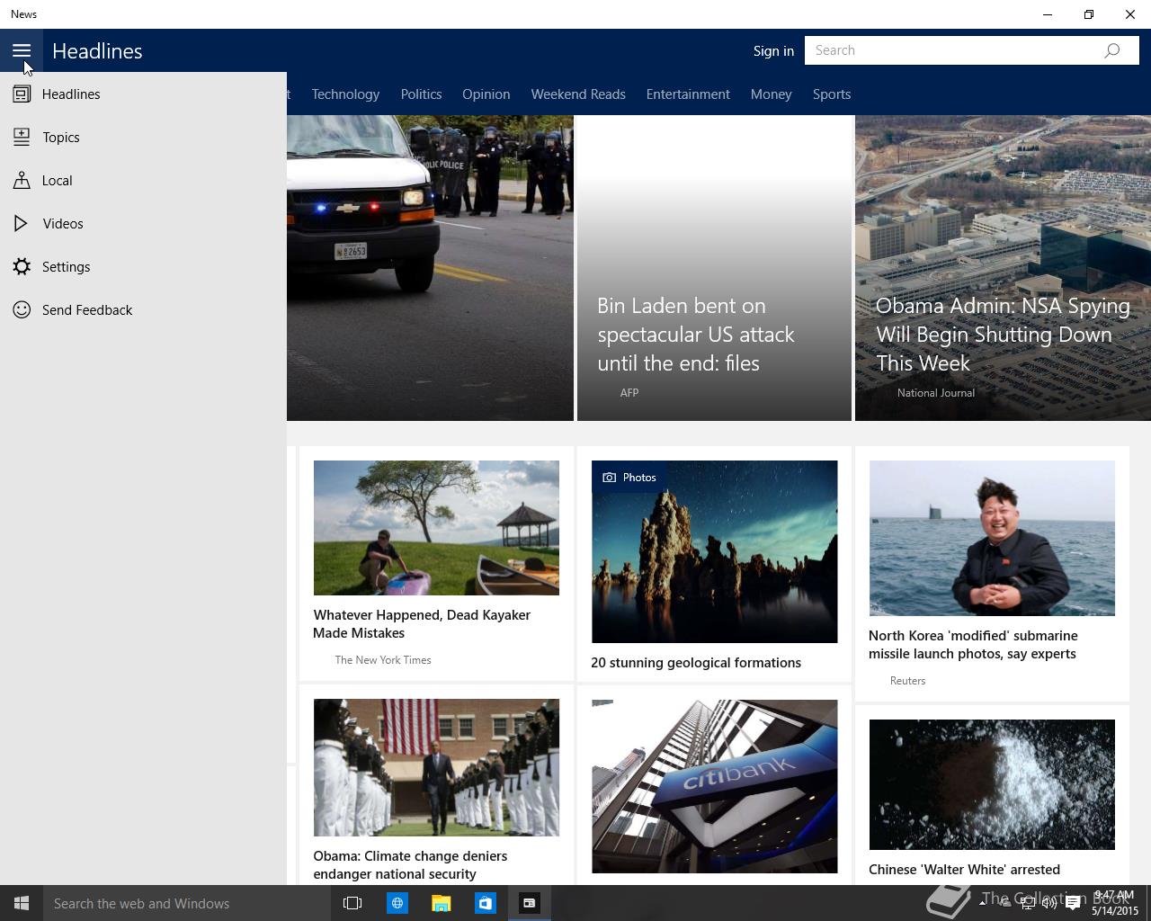Choose Send Feedback
The width and height of the screenshot is (1151, 921).
pyautogui.click(x=143, y=309)
